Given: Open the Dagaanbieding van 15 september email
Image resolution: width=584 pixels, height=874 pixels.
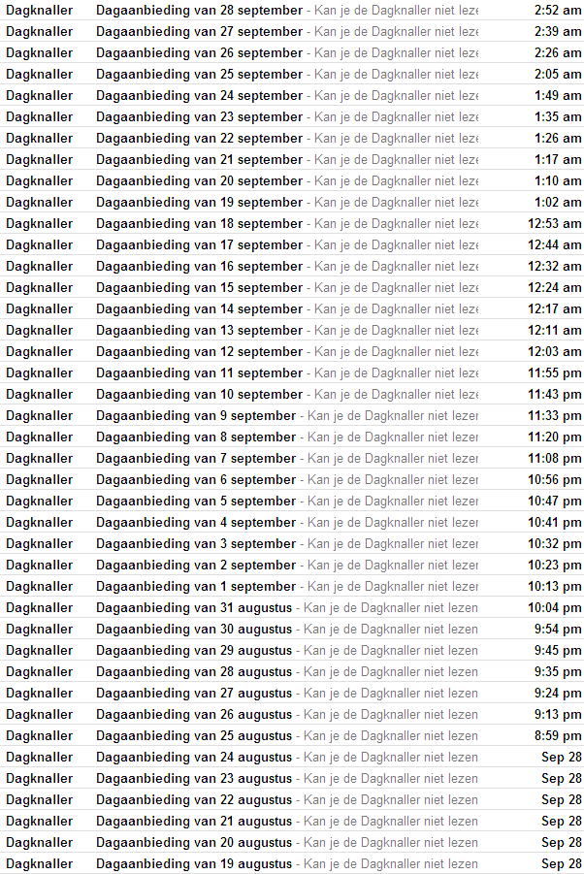Looking at the screenshot, I should (292, 288).
